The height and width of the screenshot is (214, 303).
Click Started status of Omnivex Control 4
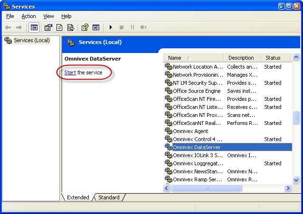tap(273, 139)
